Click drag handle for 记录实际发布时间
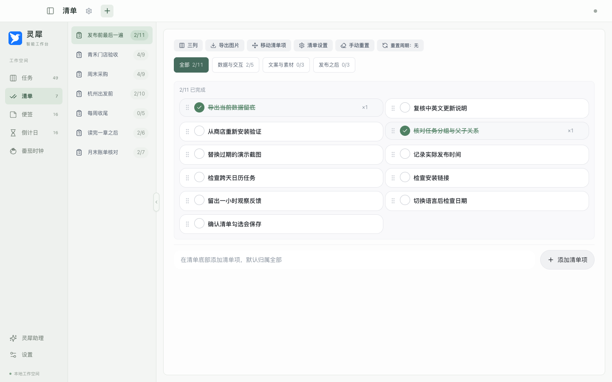 (x=393, y=154)
